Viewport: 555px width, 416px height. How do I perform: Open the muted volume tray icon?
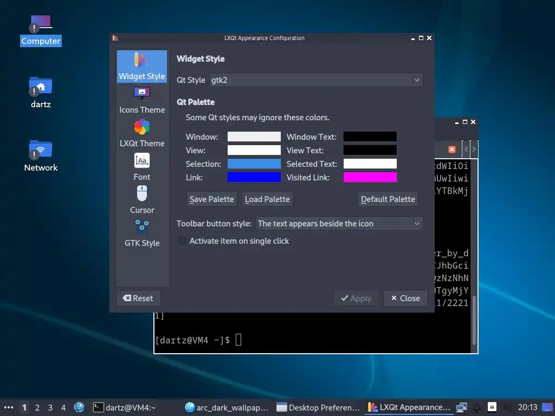[507, 407]
